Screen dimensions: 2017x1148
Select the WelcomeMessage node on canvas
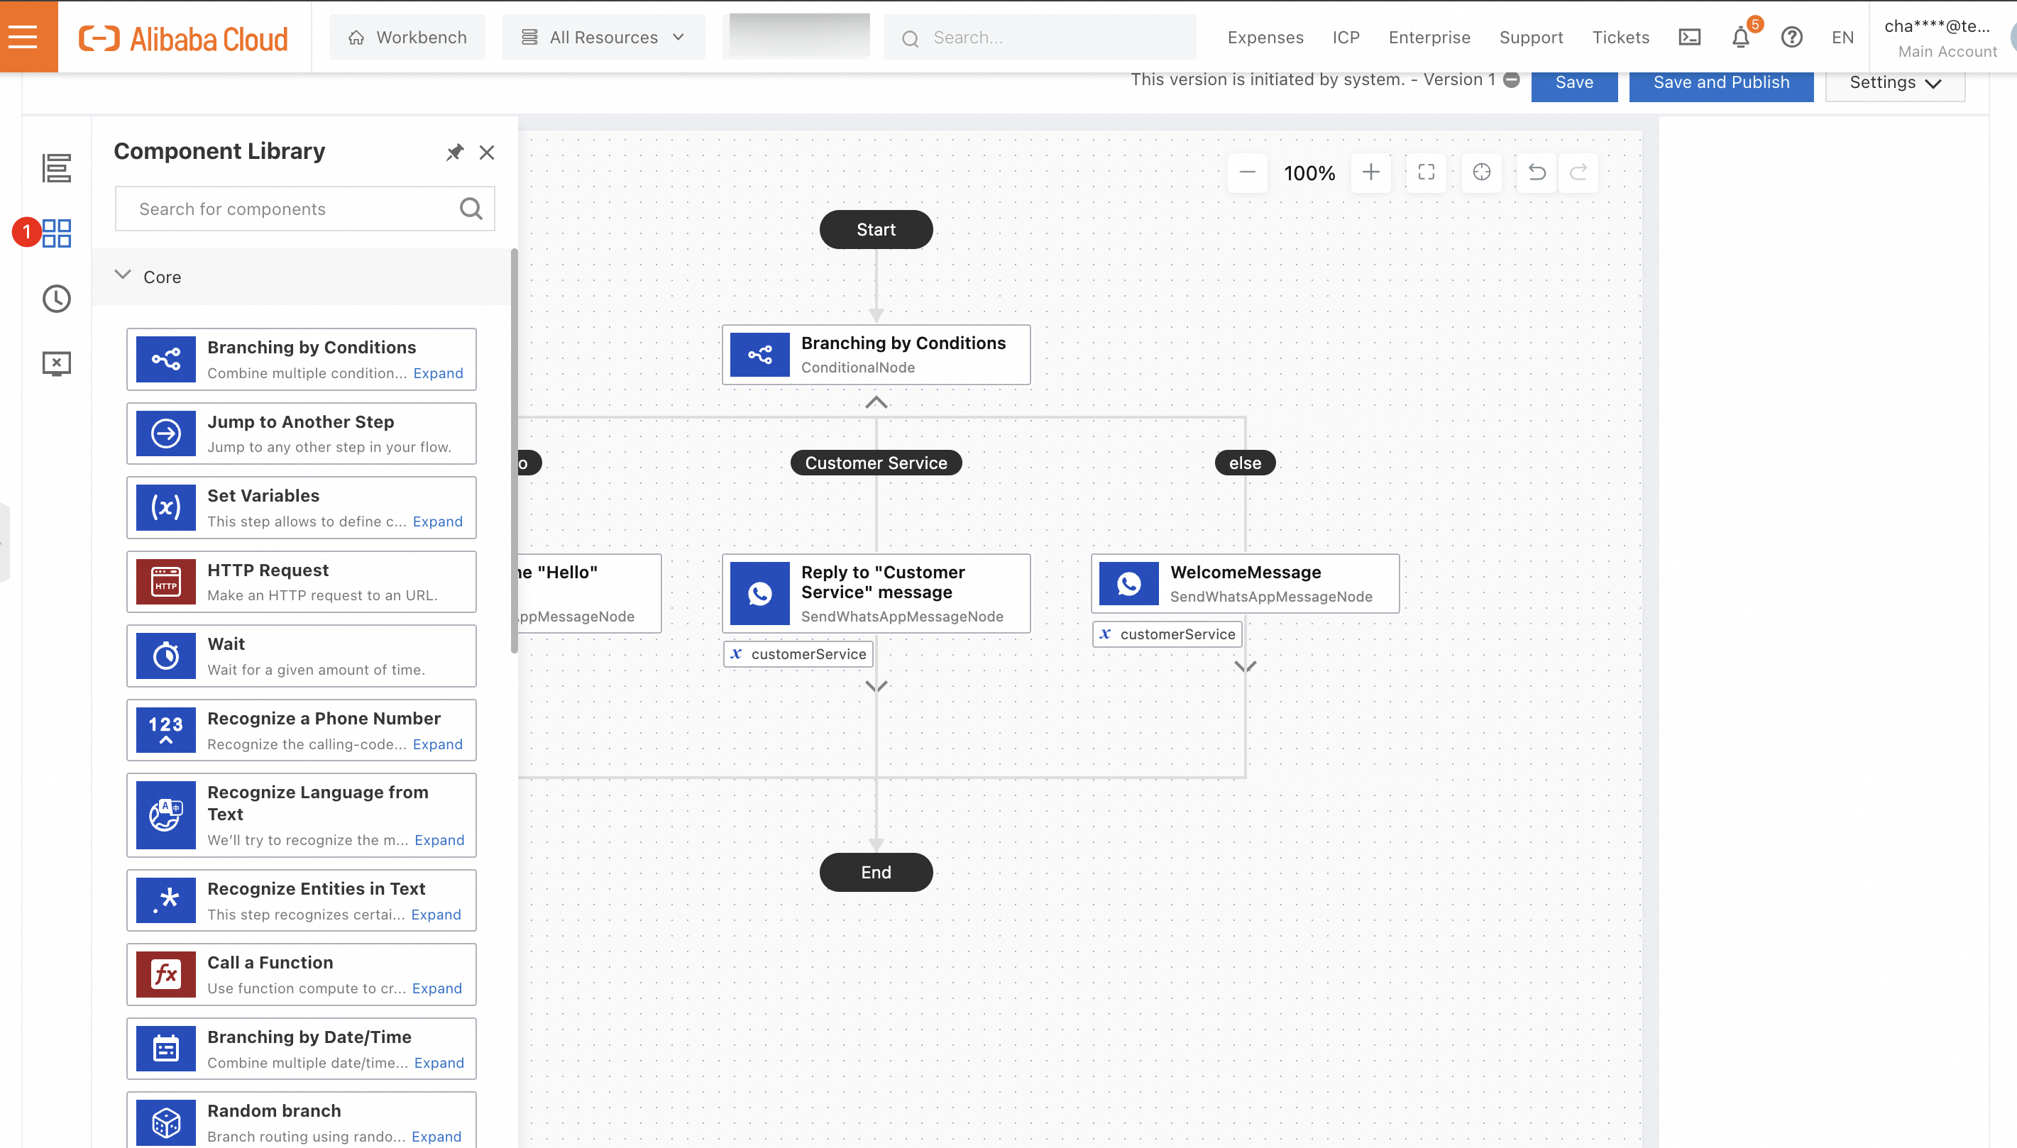[1244, 583]
